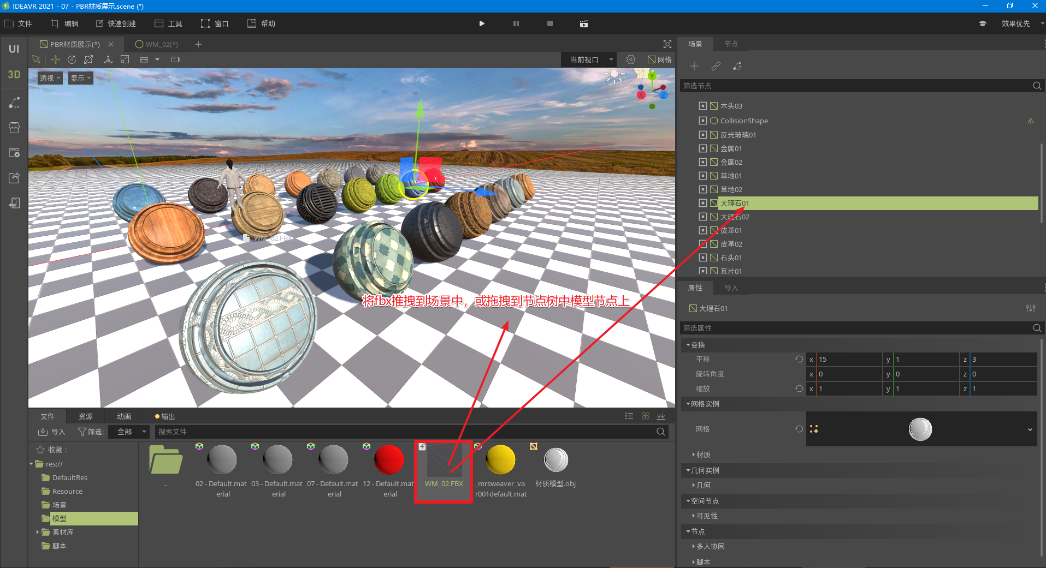
Task: Toggle visibility of 反光玻璃01 node
Action: tap(703, 135)
